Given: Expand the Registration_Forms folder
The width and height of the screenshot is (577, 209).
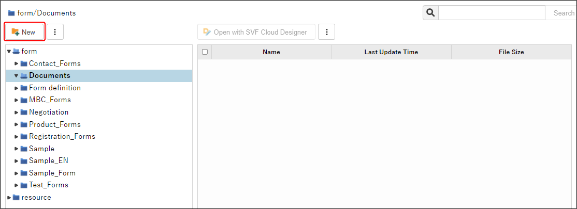Looking at the screenshot, I should [x=16, y=136].
